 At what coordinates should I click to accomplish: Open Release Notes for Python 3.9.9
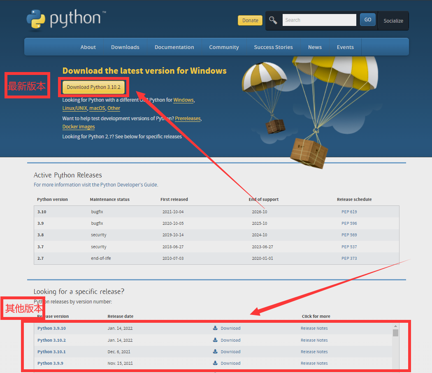(314, 364)
